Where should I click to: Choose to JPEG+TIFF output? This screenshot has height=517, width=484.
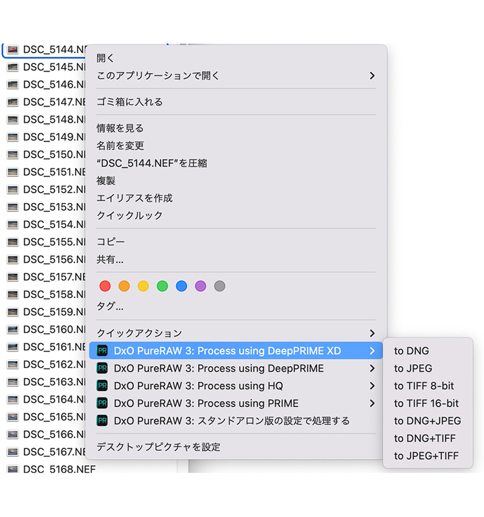pyautogui.click(x=426, y=456)
